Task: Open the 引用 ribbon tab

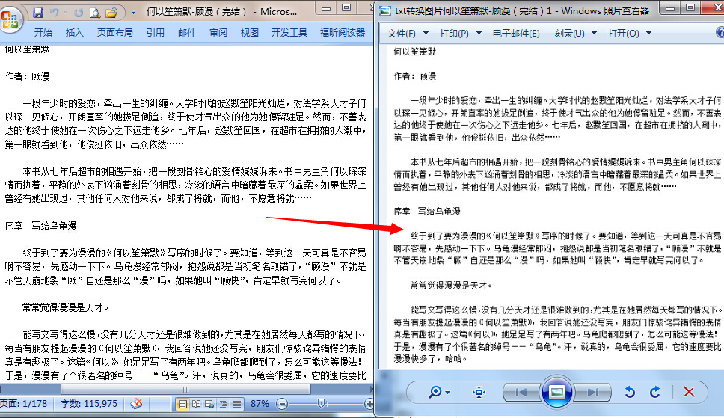Action: tap(155, 32)
